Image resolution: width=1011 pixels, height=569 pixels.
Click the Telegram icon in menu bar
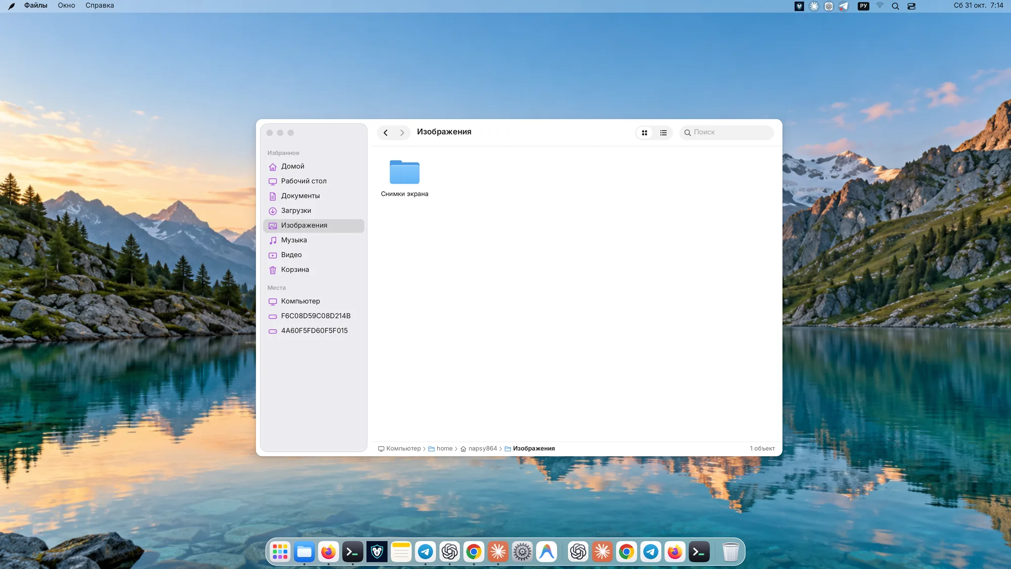click(x=844, y=6)
